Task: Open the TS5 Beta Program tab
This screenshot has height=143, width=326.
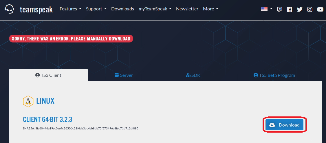Action: [x=274, y=75]
